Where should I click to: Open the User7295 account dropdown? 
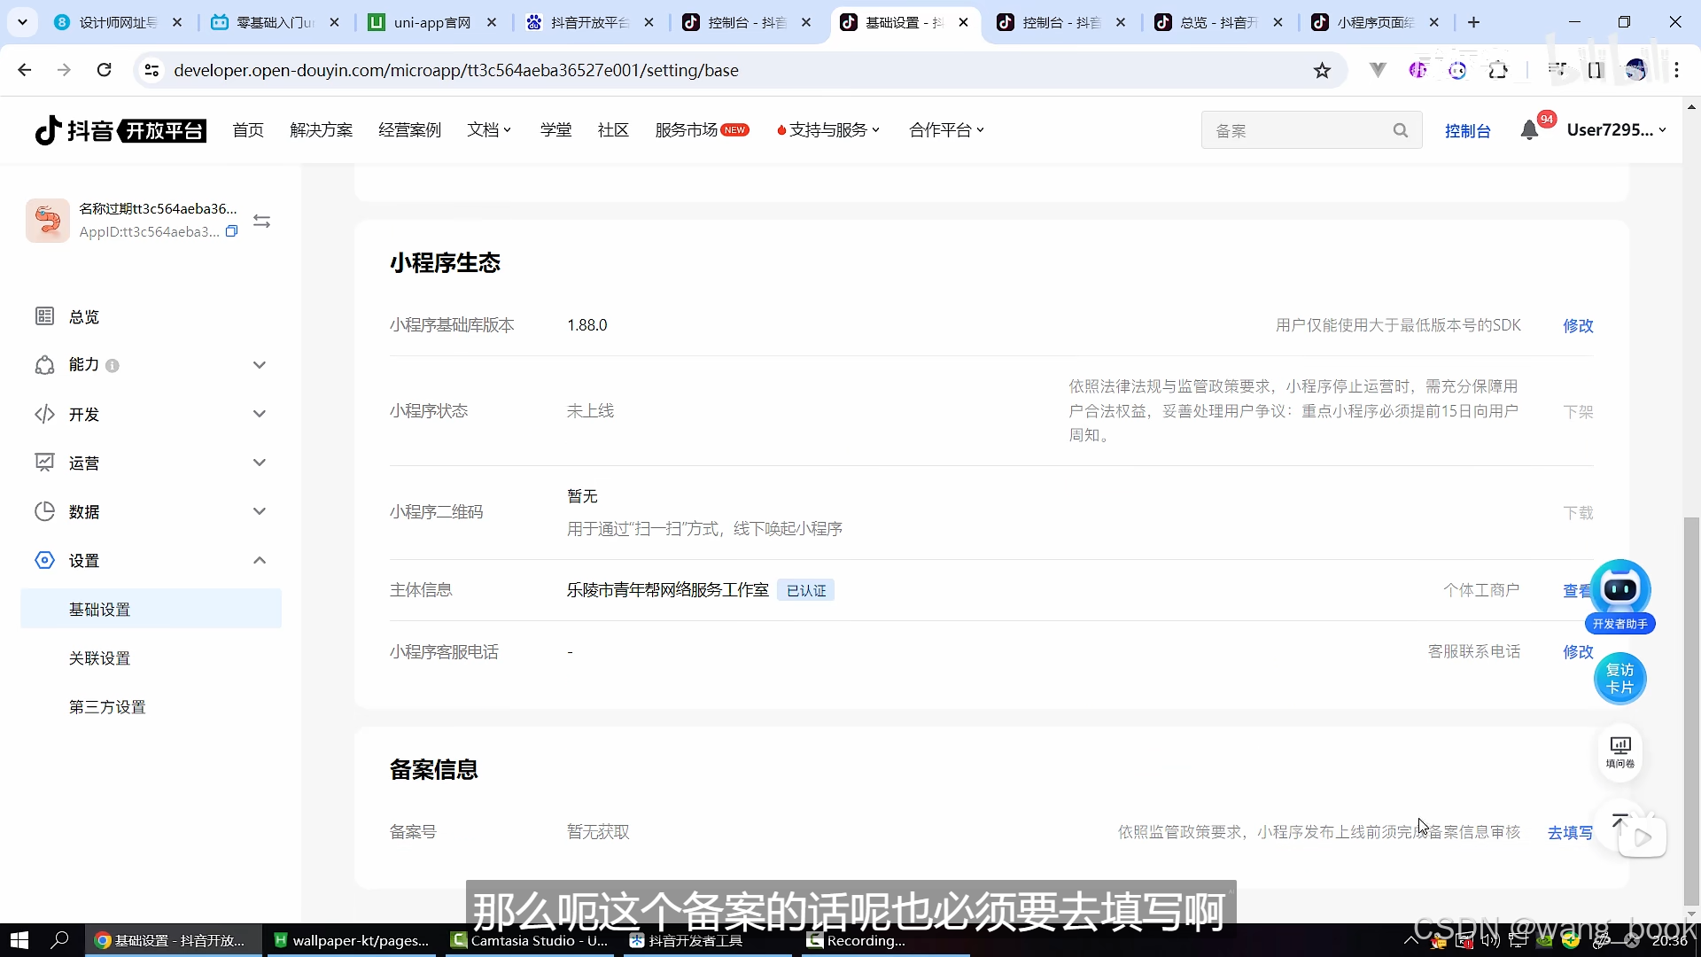point(1616,130)
